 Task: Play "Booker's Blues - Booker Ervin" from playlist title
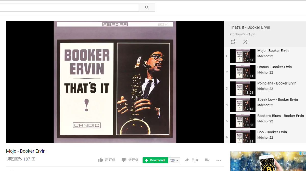coord(280,116)
